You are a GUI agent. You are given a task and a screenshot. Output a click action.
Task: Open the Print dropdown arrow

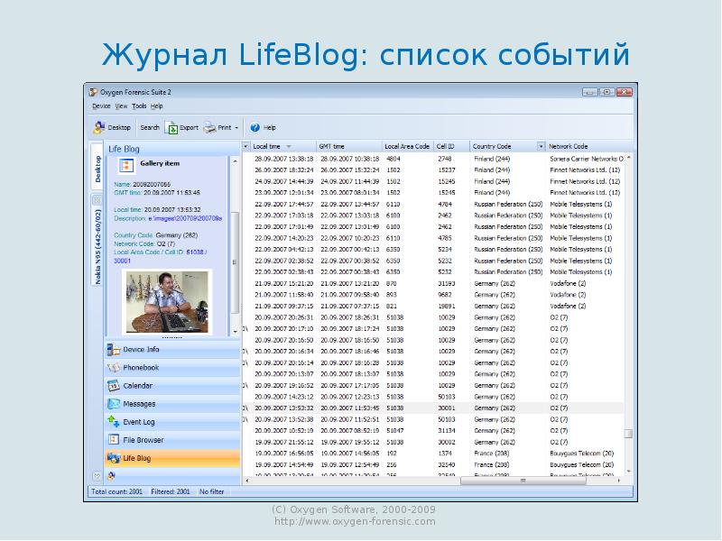click(x=236, y=128)
